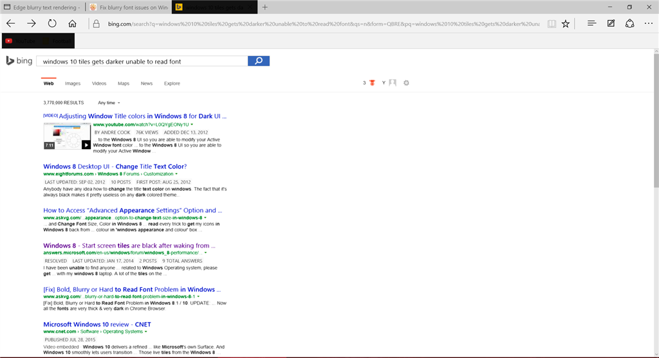The height and width of the screenshot is (358, 659).
Task: Click the Bing logo
Action: (19, 61)
